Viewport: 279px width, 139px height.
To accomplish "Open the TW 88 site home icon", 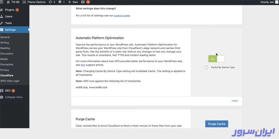I will click(x=8, y=2).
